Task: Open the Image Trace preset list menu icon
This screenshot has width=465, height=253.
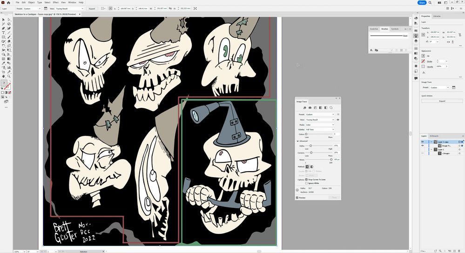Action: (338, 114)
